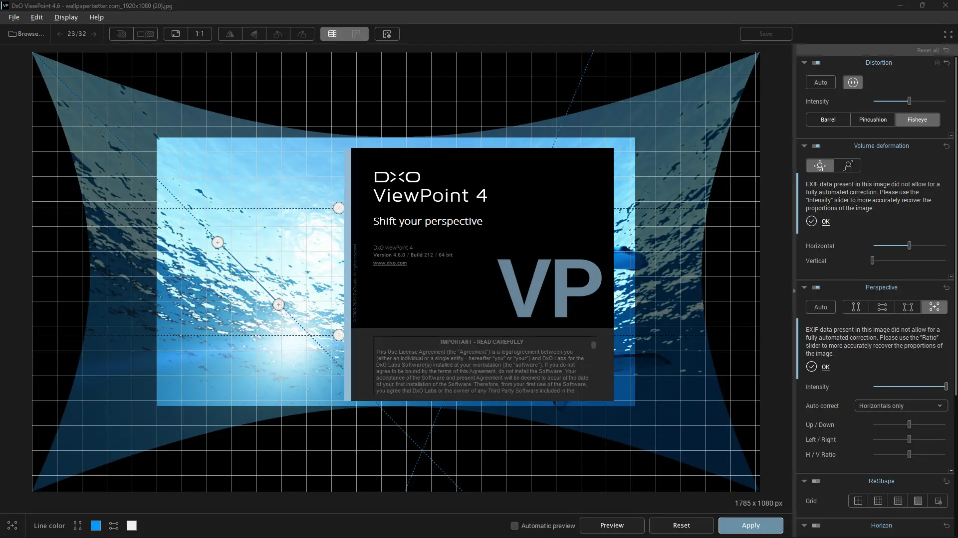
Task: Select the 8-point perspective tool
Action: point(934,307)
